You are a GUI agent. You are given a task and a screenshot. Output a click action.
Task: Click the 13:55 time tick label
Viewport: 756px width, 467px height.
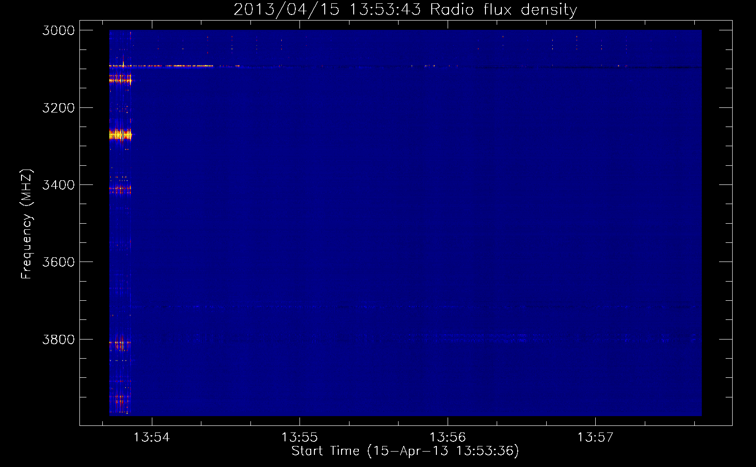[300, 438]
